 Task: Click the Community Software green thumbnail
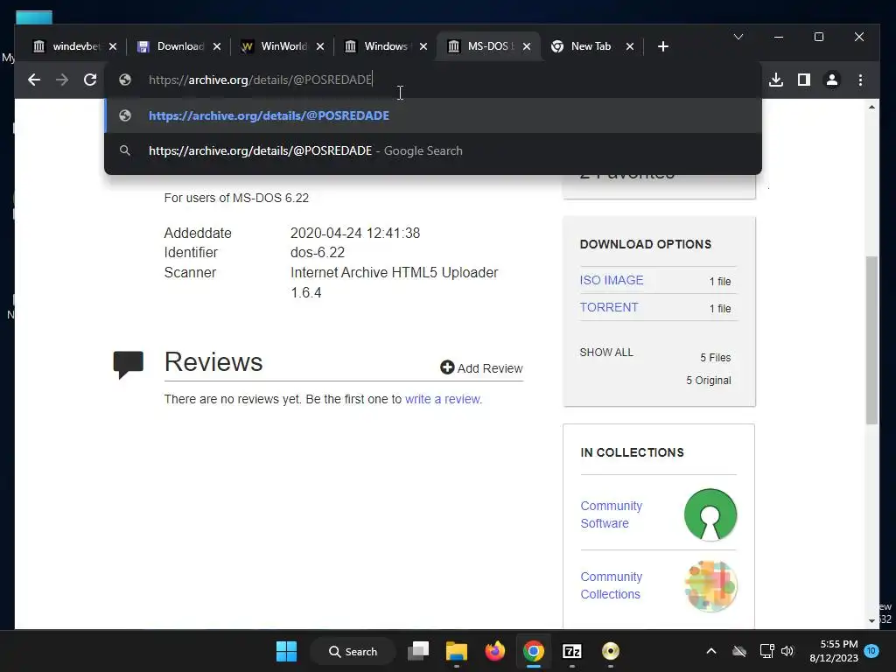710,514
